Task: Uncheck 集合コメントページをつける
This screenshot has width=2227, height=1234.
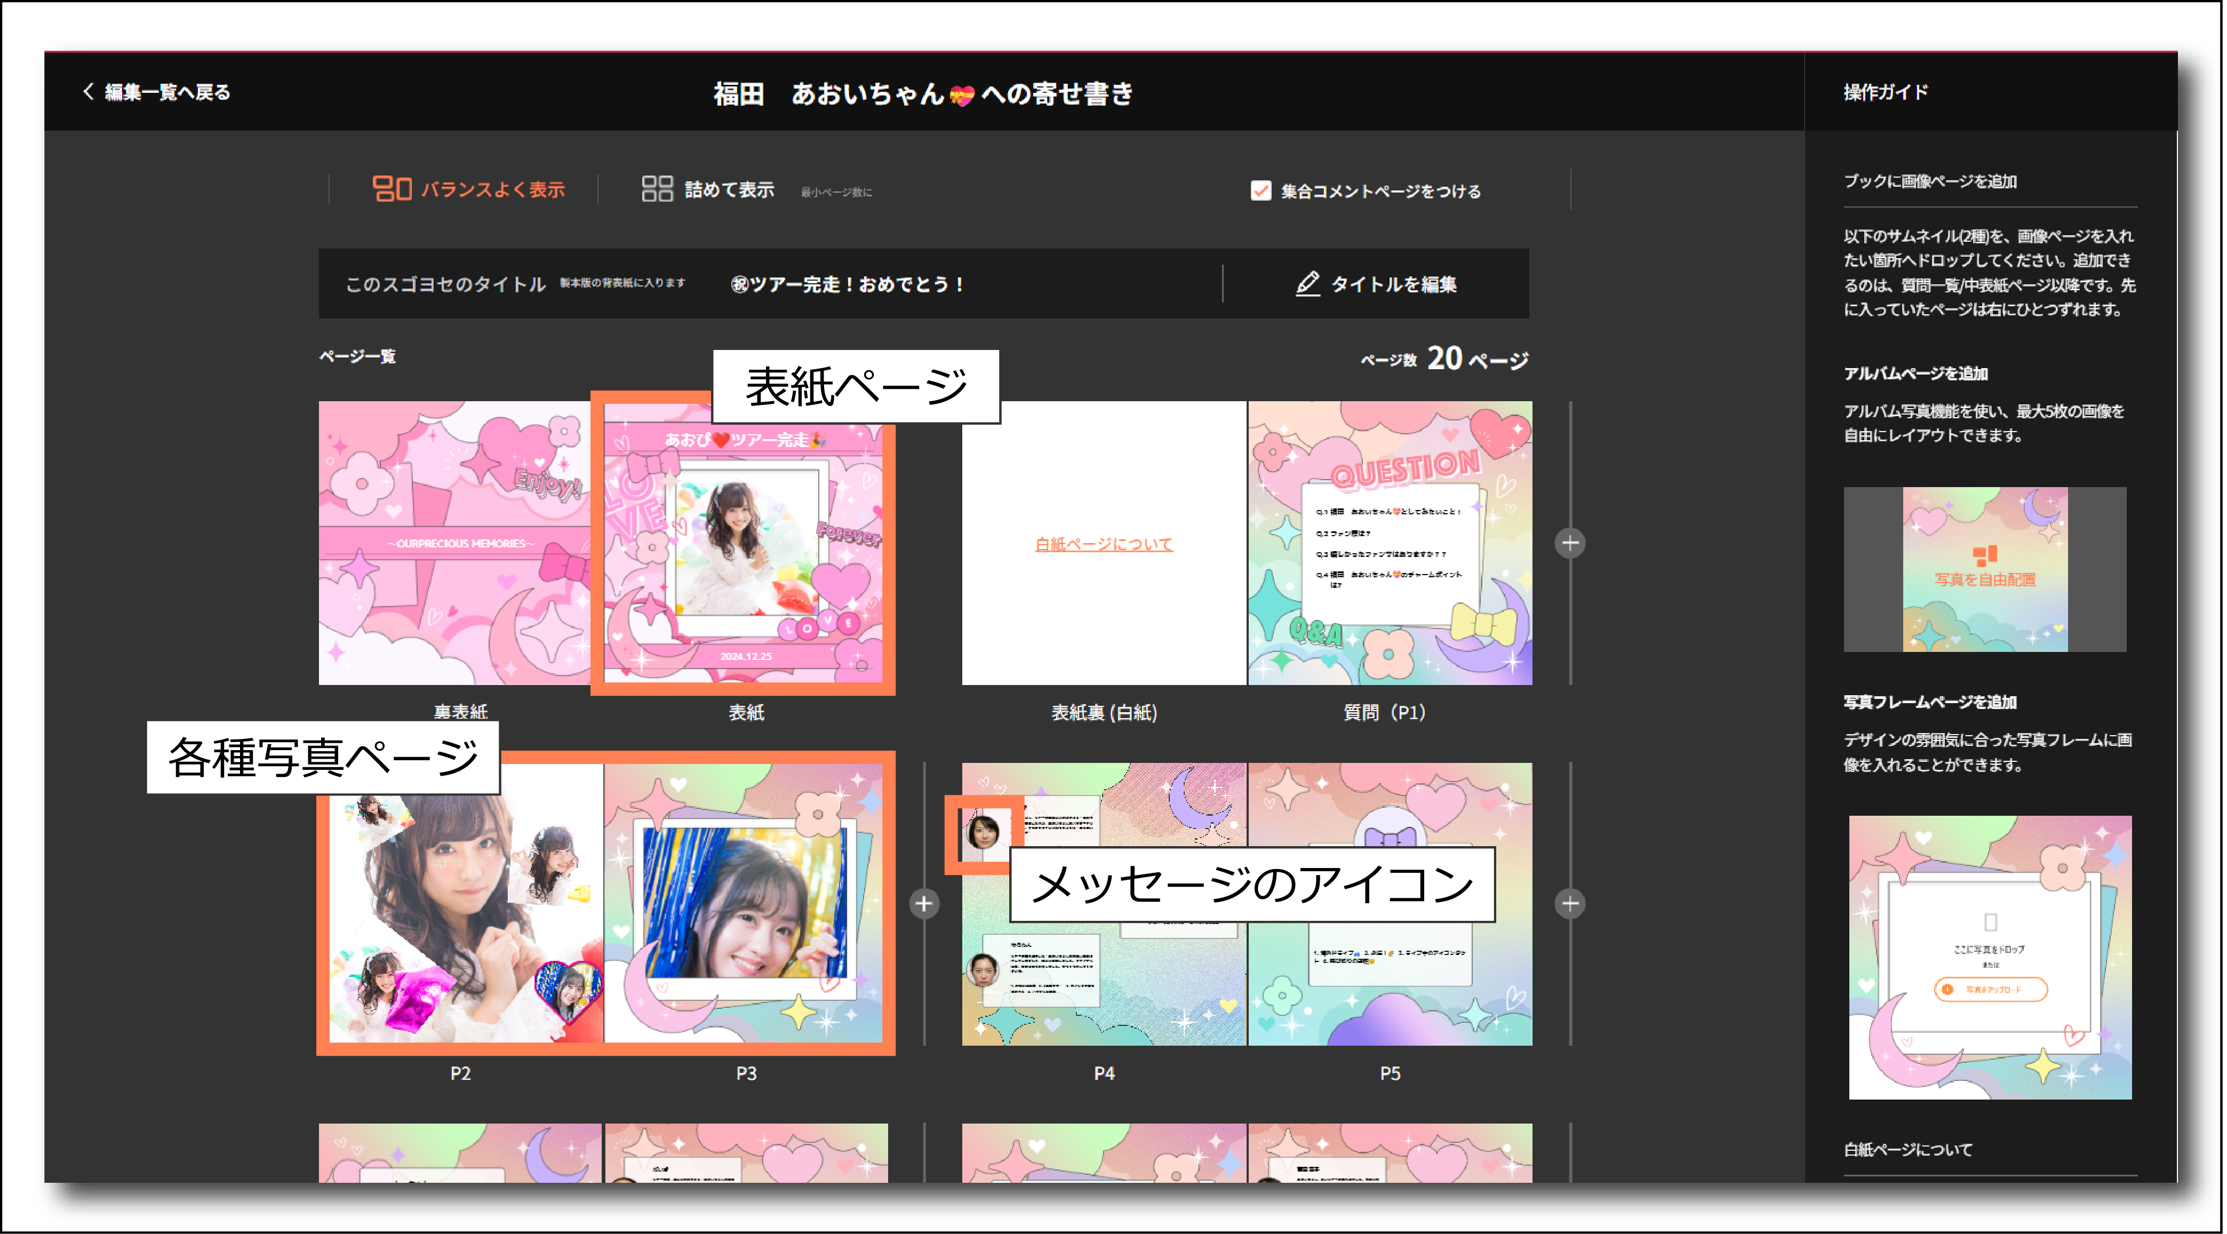Action: (x=1260, y=190)
